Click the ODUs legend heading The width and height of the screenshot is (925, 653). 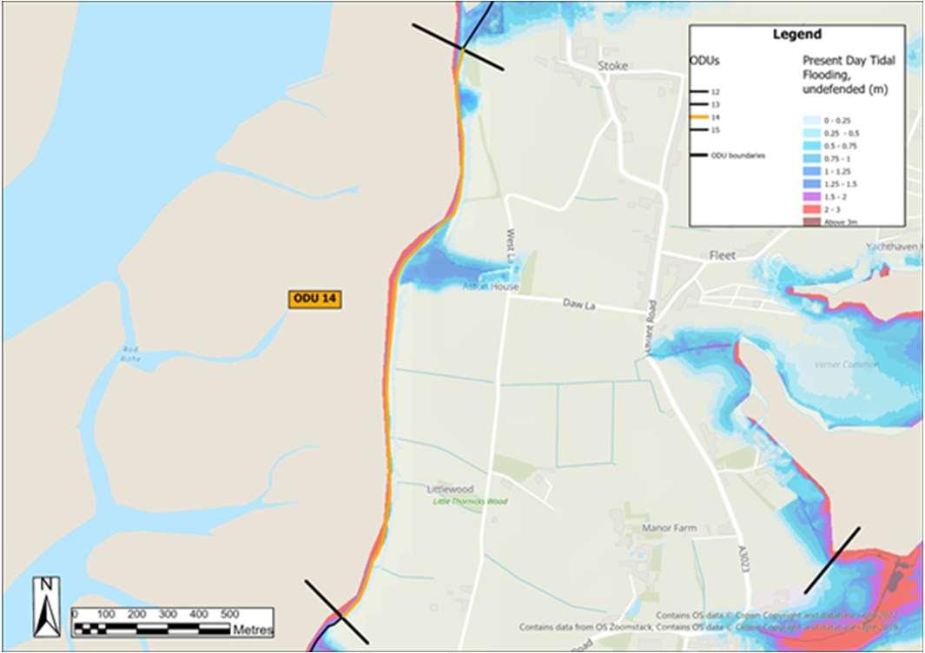tap(705, 61)
